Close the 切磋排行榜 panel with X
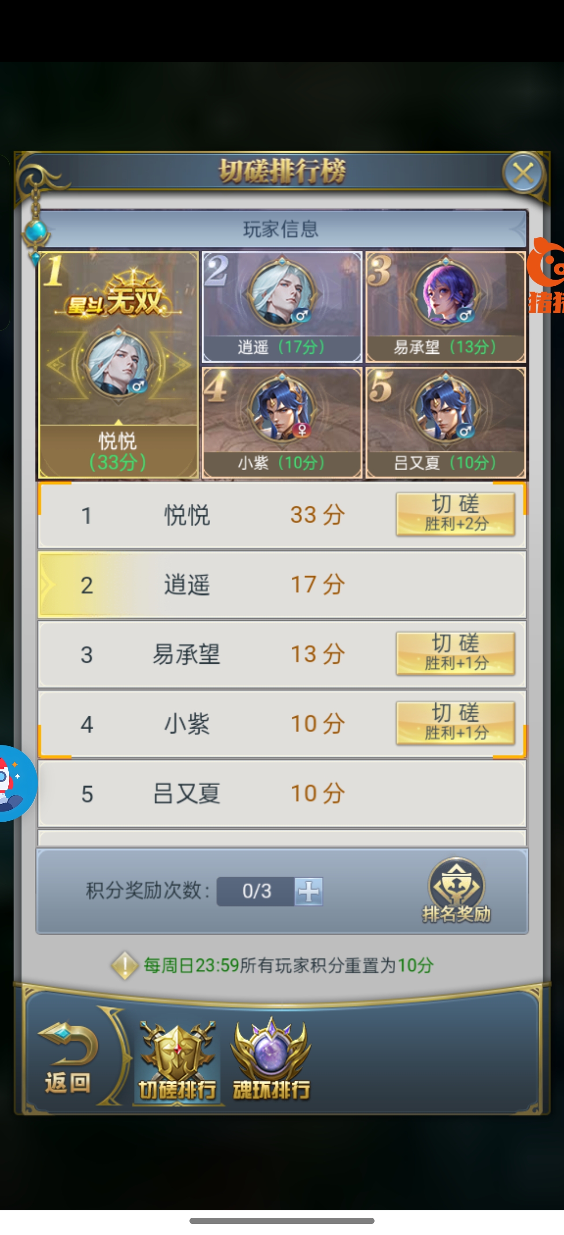The height and width of the screenshot is (1235, 564). tap(523, 173)
